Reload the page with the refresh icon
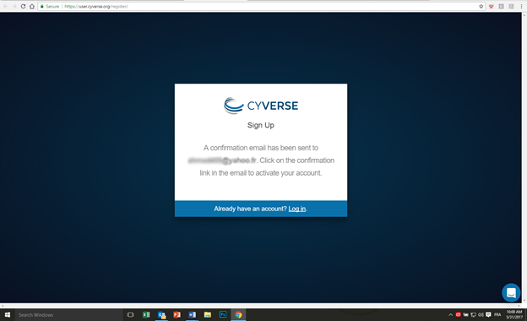 click(23, 7)
